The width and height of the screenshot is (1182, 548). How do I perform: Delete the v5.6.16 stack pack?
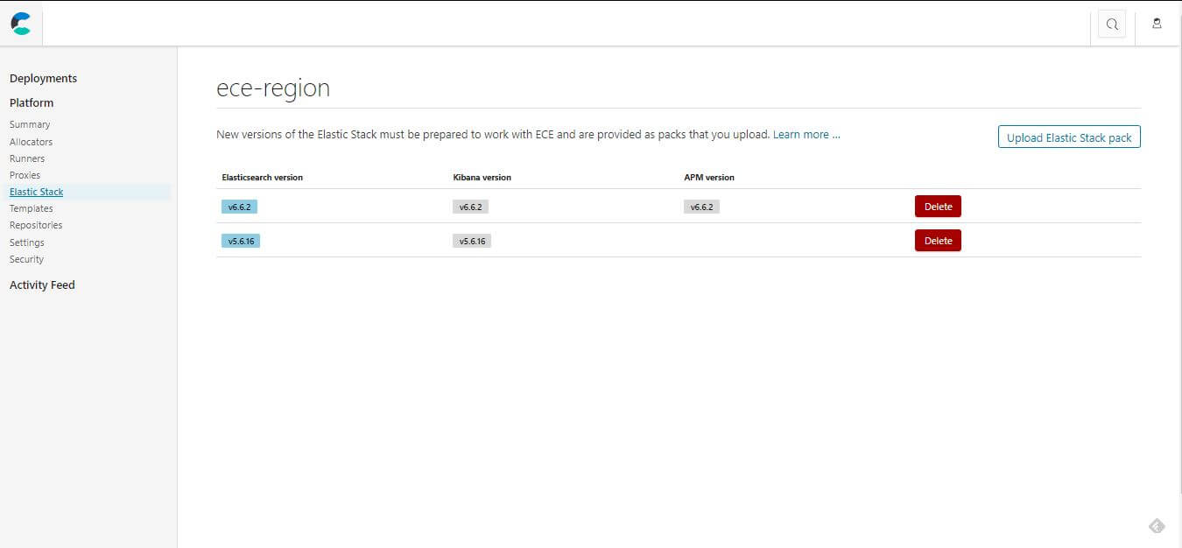pyautogui.click(x=938, y=240)
